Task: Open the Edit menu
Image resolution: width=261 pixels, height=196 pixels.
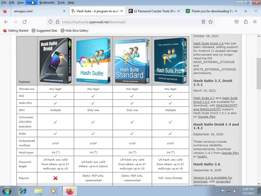Action: [12, 3]
